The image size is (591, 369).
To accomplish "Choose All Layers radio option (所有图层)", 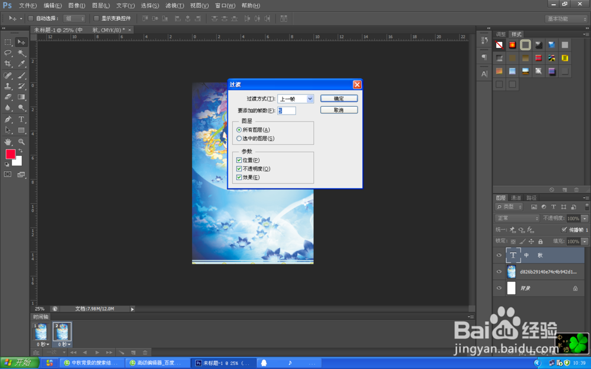I will coord(239,130).
